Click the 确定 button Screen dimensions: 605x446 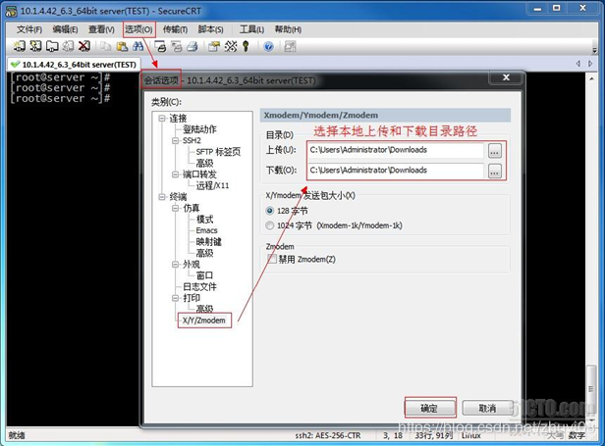coord(429,408)
